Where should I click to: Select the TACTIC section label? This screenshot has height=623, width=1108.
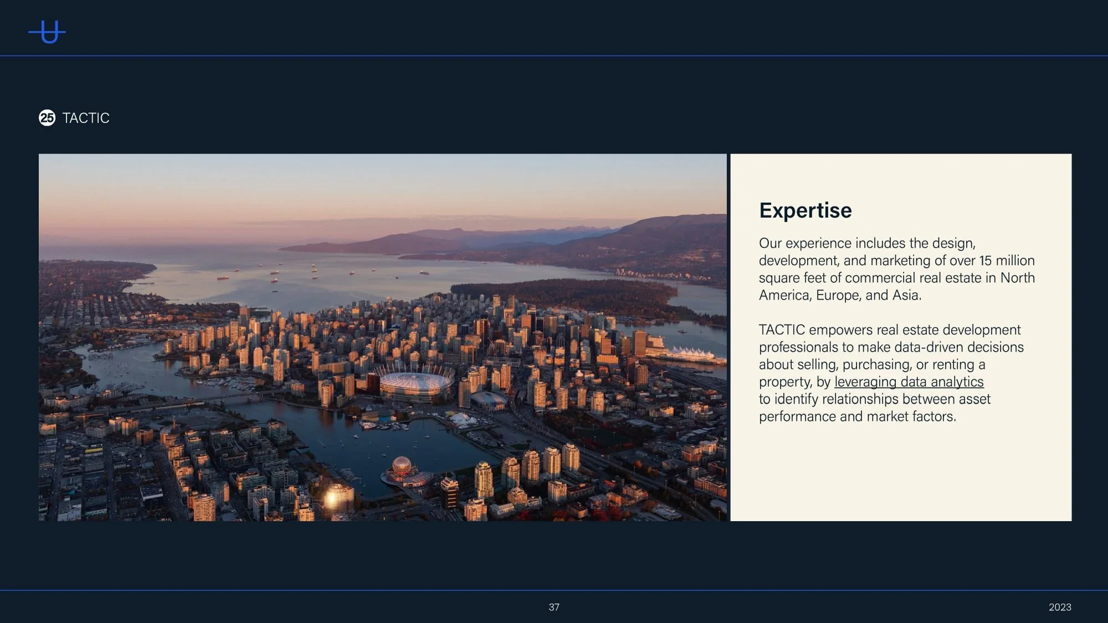point(86,118)
